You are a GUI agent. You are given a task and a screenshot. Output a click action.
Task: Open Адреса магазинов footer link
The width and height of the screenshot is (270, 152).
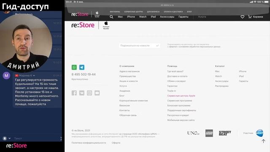(130, 71)
